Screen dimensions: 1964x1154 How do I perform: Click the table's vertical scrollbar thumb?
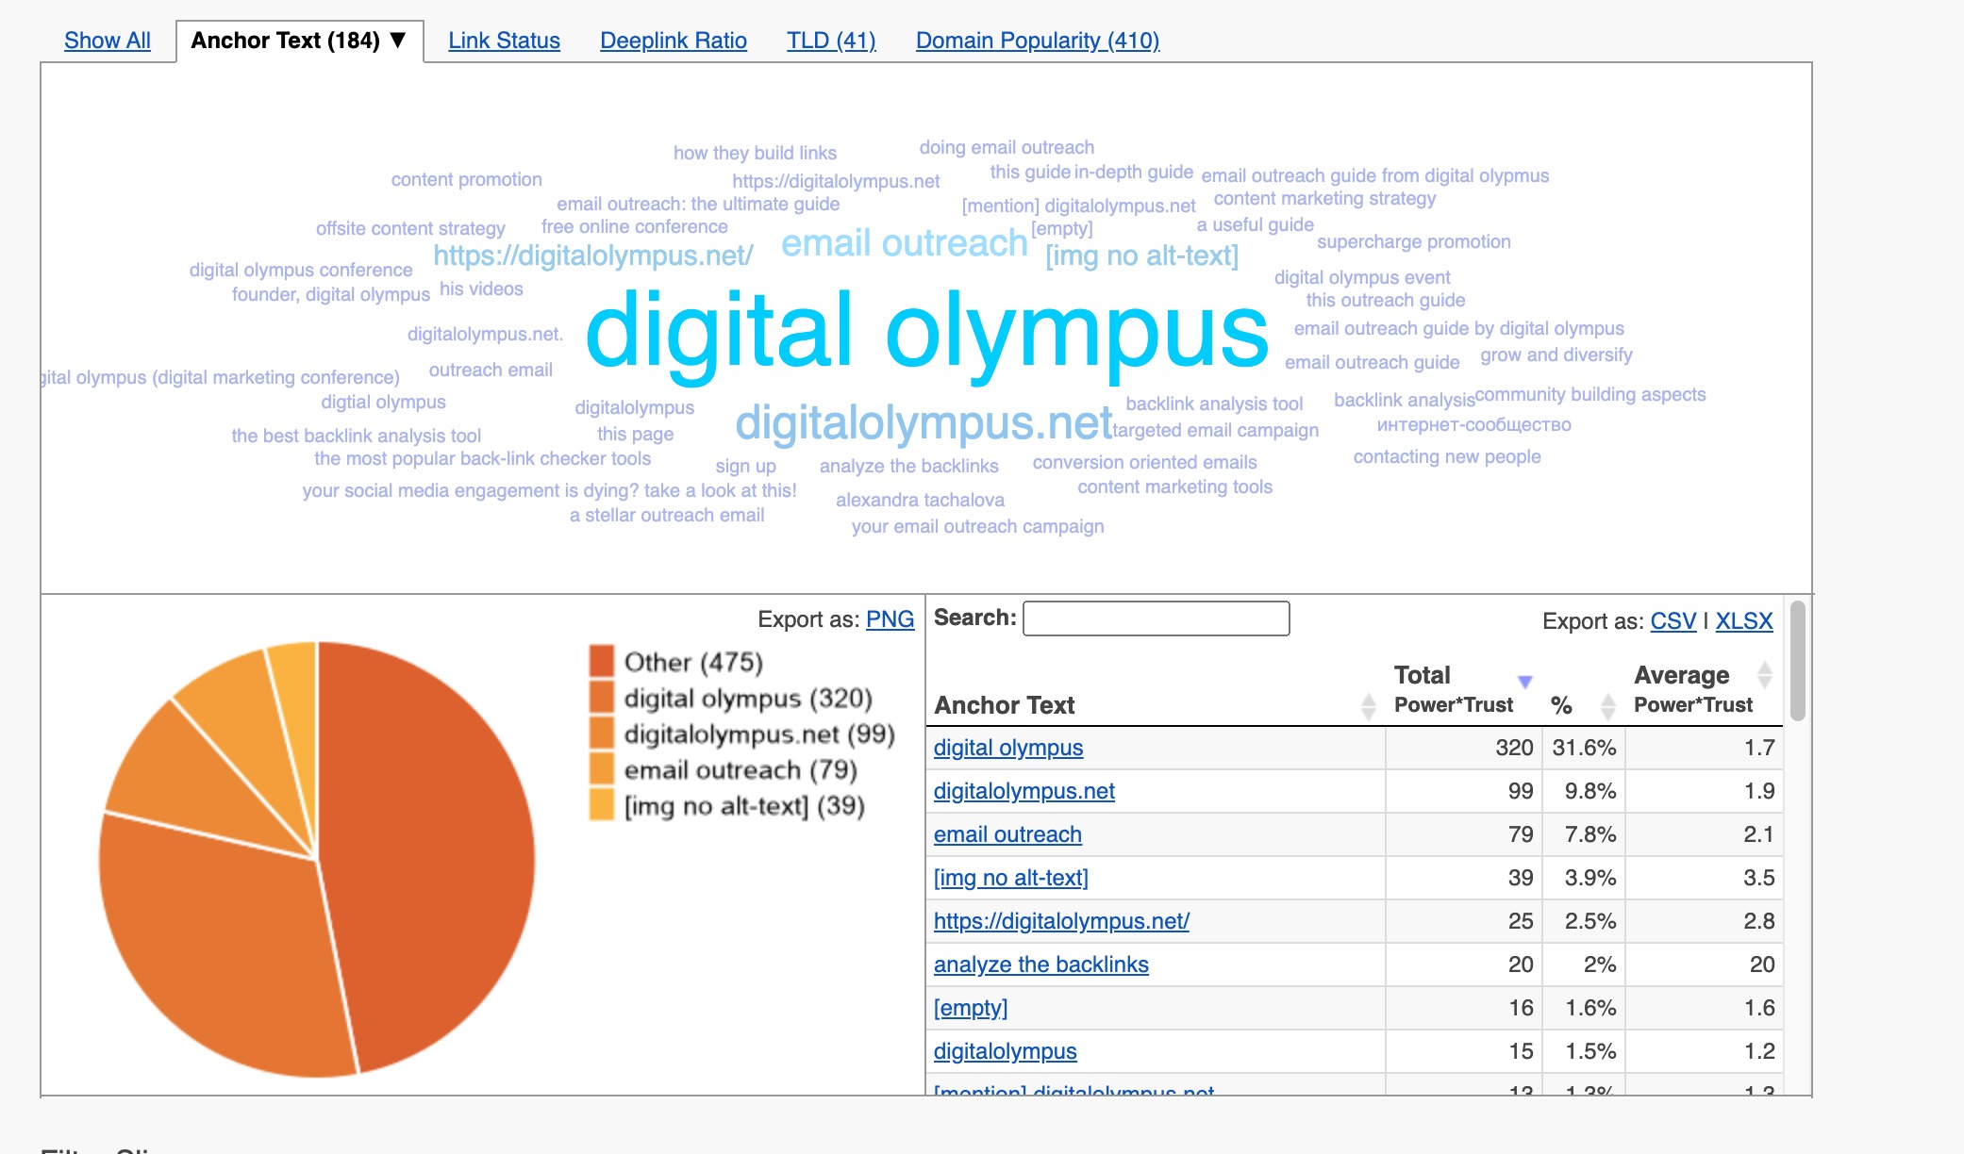[1797, 661]
